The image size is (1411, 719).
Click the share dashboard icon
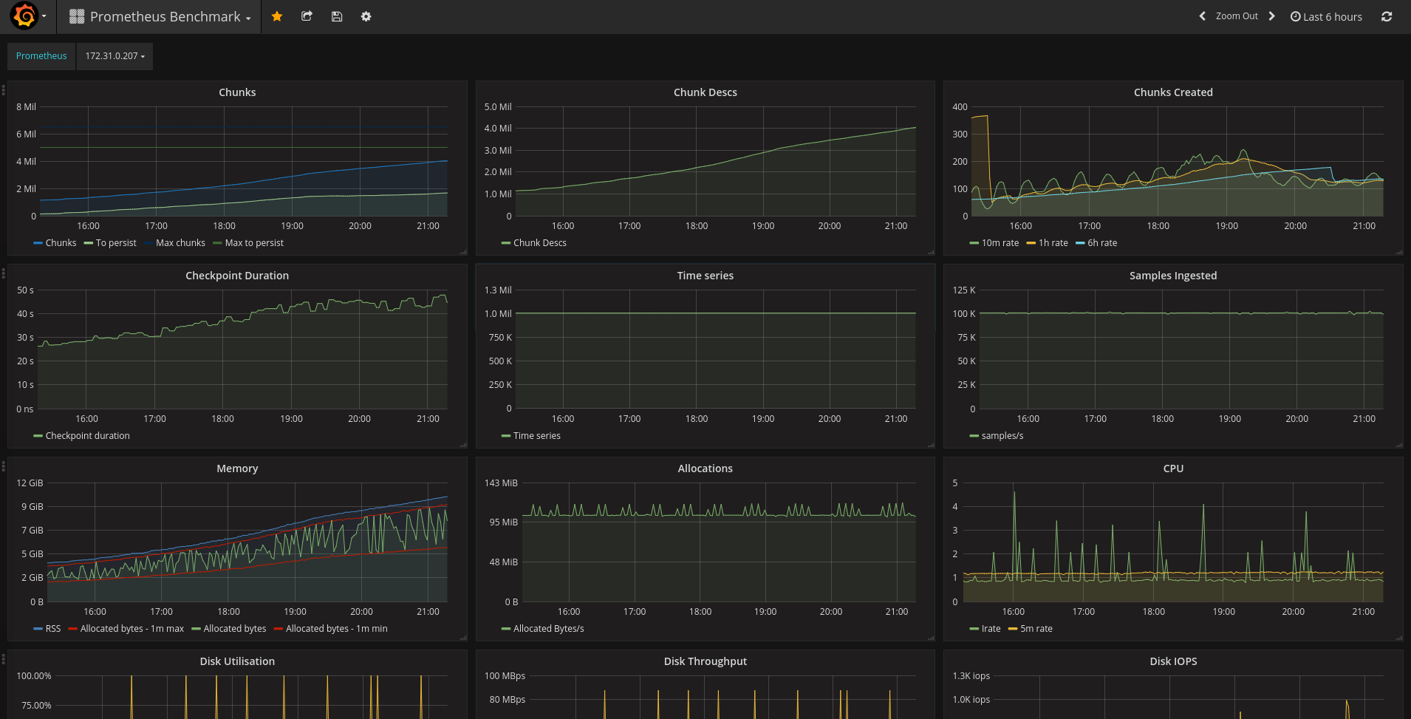click(x=307, y=16)
